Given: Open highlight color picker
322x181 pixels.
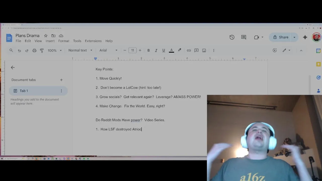Looking at the screenshot, I should tap(180, 51).
